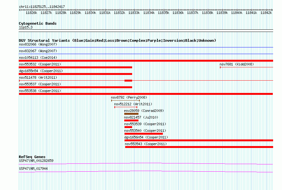Click the 11842k ruler label
The image size is (282, 190).
point(266,13)
